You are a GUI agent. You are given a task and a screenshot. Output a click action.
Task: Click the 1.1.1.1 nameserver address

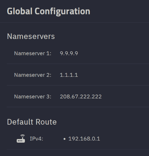tap(69, 75)
